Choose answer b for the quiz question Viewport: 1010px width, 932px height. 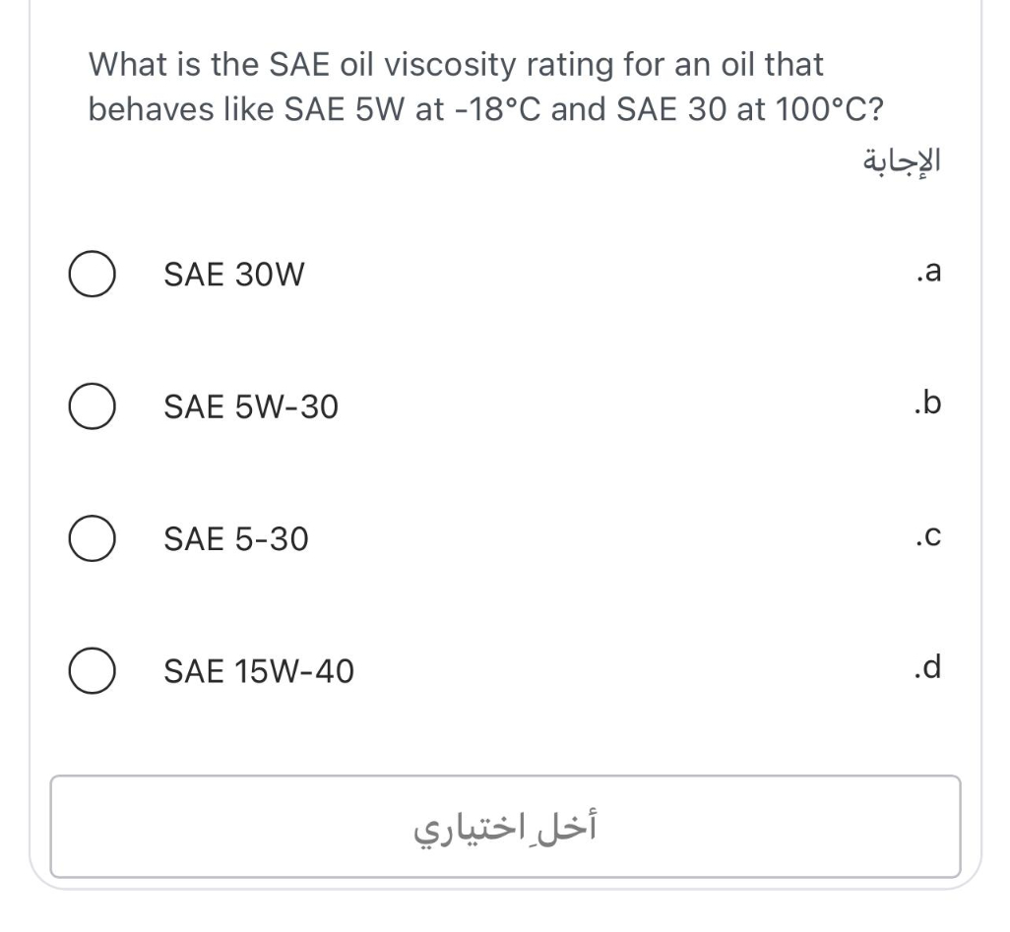coord(92,405)
